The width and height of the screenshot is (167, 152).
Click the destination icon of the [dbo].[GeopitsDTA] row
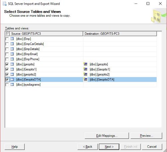pyautogui.click(x=86, y=79)
